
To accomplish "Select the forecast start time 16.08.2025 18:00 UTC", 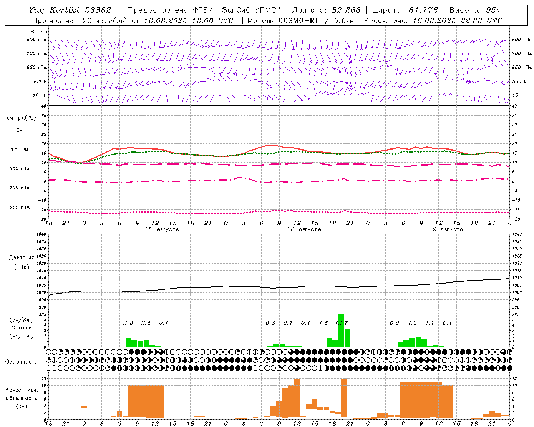I will (x=189, y=20).
